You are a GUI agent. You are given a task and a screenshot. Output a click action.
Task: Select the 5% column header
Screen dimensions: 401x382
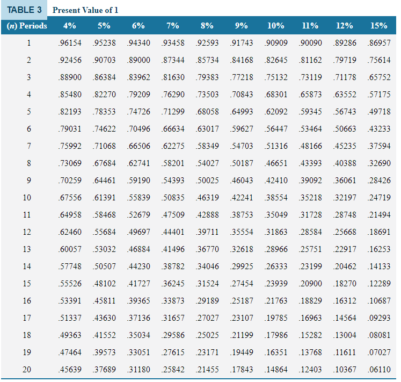(104, 26)
